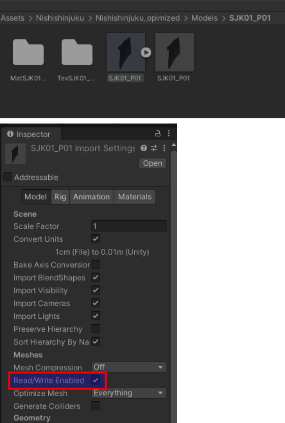The width and height of the screenshot is (285, 423).
Task: Click the help icon beside Import Settings
Action: click(144, 149)
